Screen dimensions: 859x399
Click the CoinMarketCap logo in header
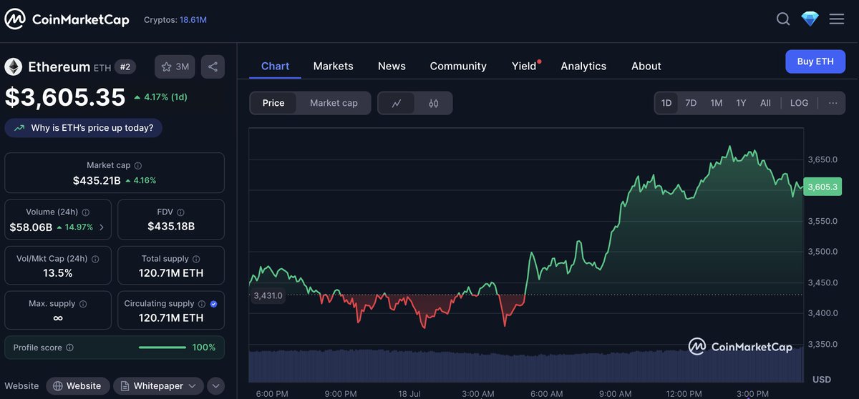pyautogui.click(x=67, y=20)
